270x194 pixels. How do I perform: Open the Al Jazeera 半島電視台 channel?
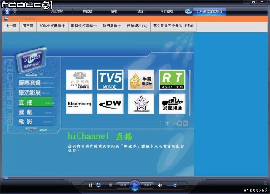point(141,80)
